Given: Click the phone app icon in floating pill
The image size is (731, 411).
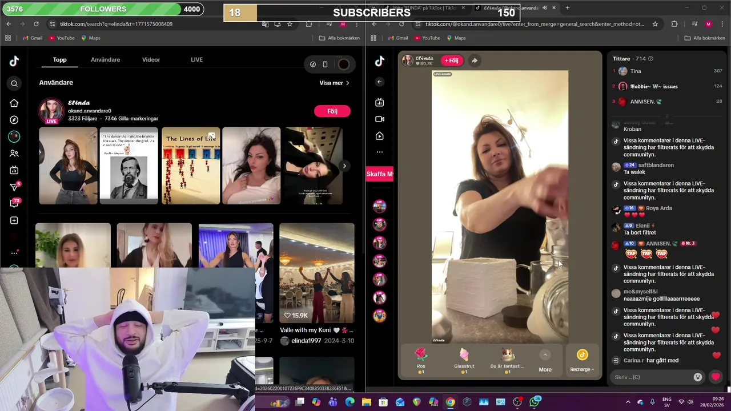Looking at the screenshot, I should click(x=325, y=65).
